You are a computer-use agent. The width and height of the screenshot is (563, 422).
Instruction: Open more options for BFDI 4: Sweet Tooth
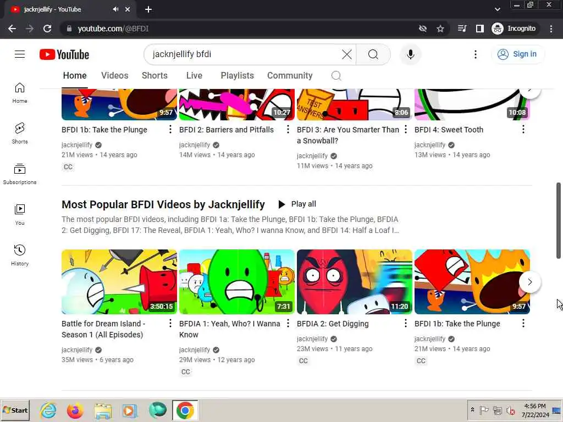pyautogui.click(x=523, y=130)
